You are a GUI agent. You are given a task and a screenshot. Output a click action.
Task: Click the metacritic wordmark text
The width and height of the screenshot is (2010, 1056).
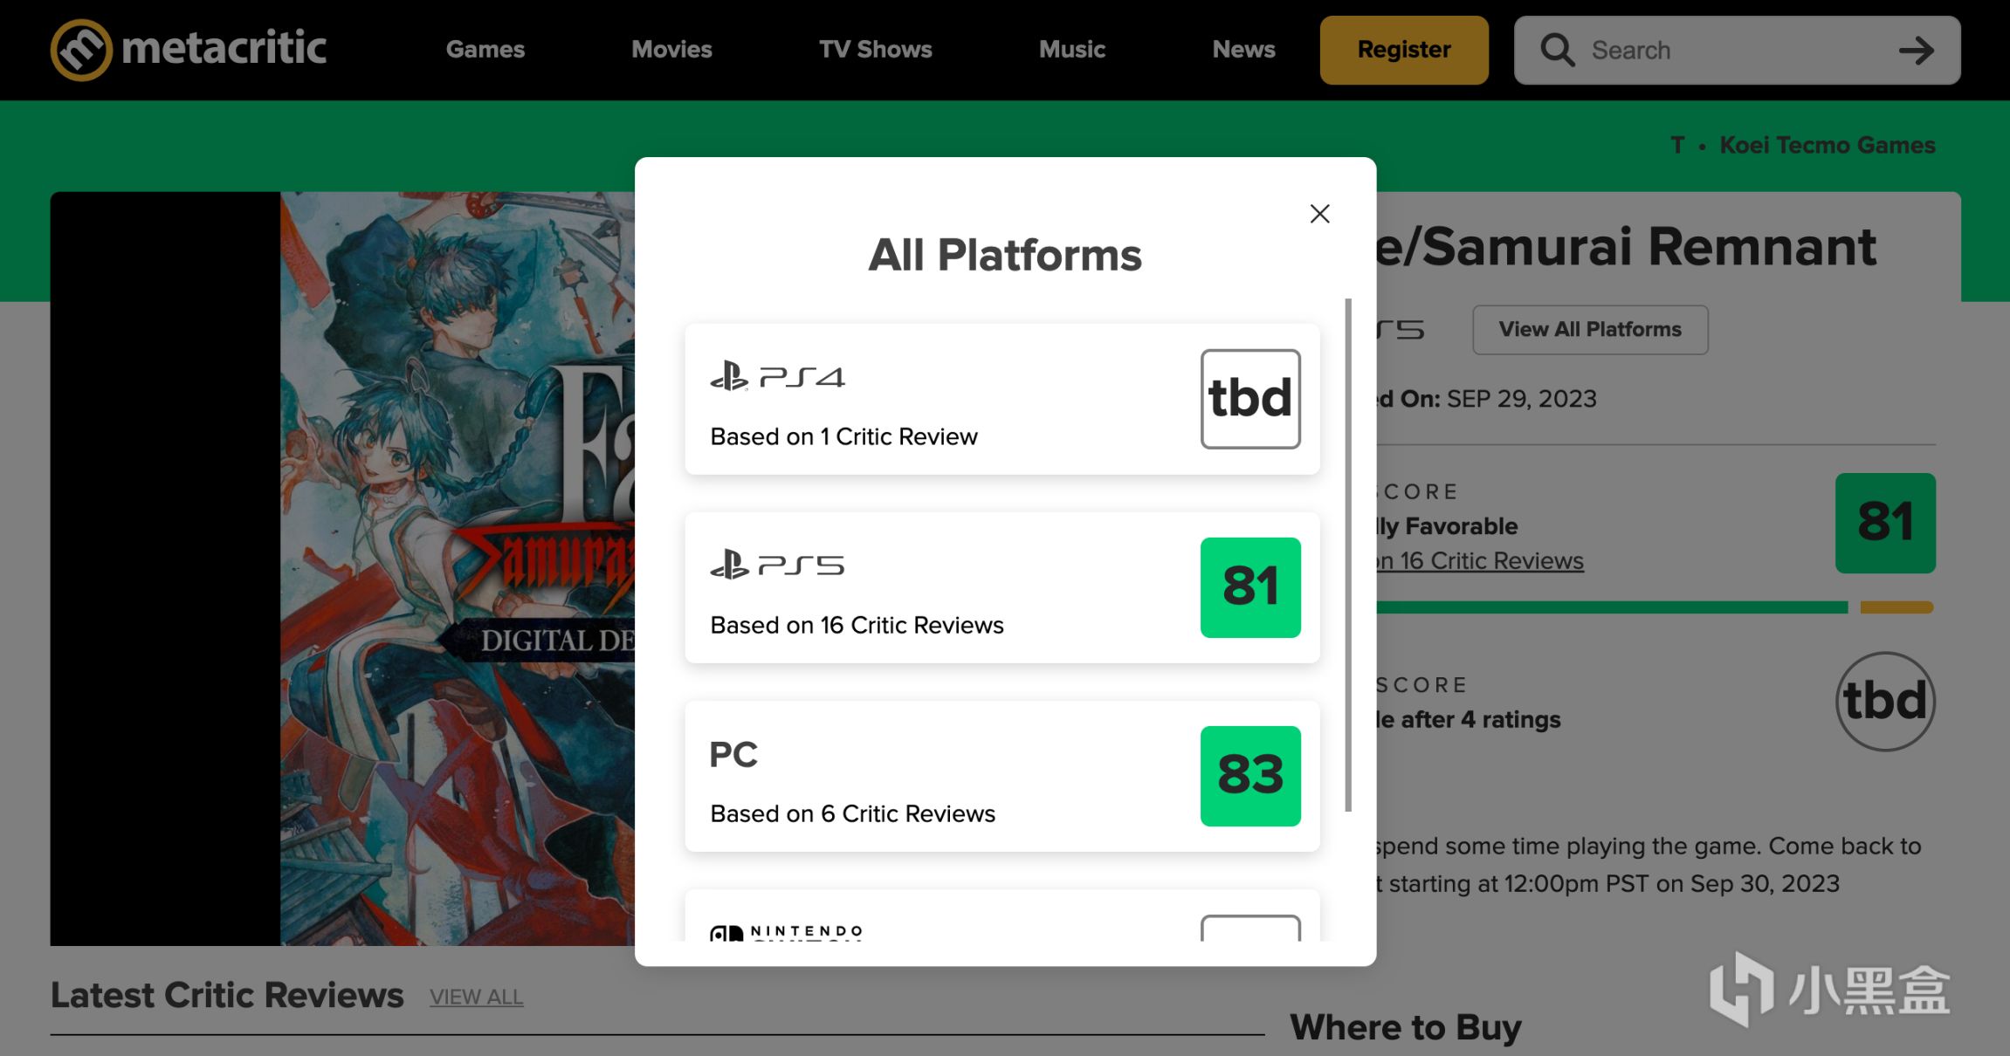click(224, 48)
